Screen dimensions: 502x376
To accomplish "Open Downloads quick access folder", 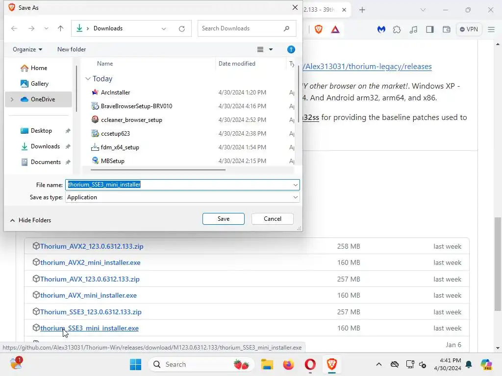I will pyautogui.click(x=45, y=146).
